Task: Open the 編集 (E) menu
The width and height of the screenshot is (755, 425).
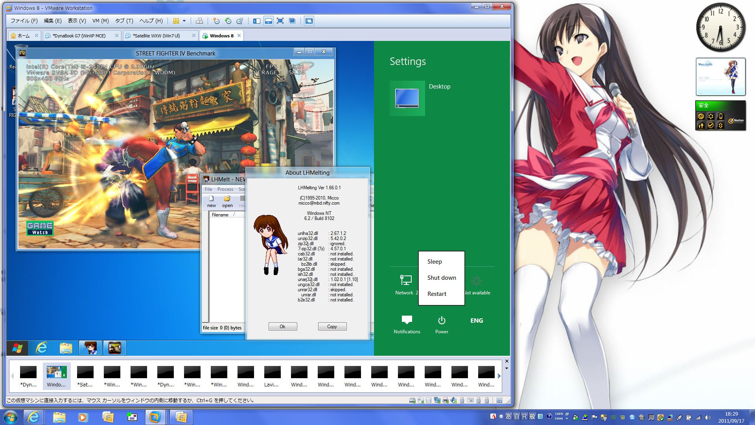Action: tap(53, 21)
